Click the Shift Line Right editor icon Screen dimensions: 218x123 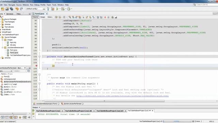pos(101,17)
